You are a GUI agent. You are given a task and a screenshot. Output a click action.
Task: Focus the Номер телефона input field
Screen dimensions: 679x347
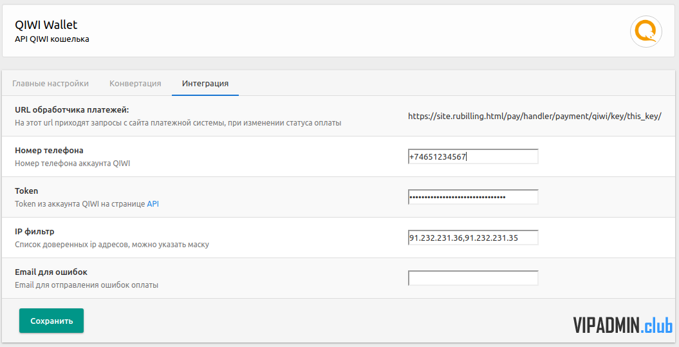tap(473, 156)
